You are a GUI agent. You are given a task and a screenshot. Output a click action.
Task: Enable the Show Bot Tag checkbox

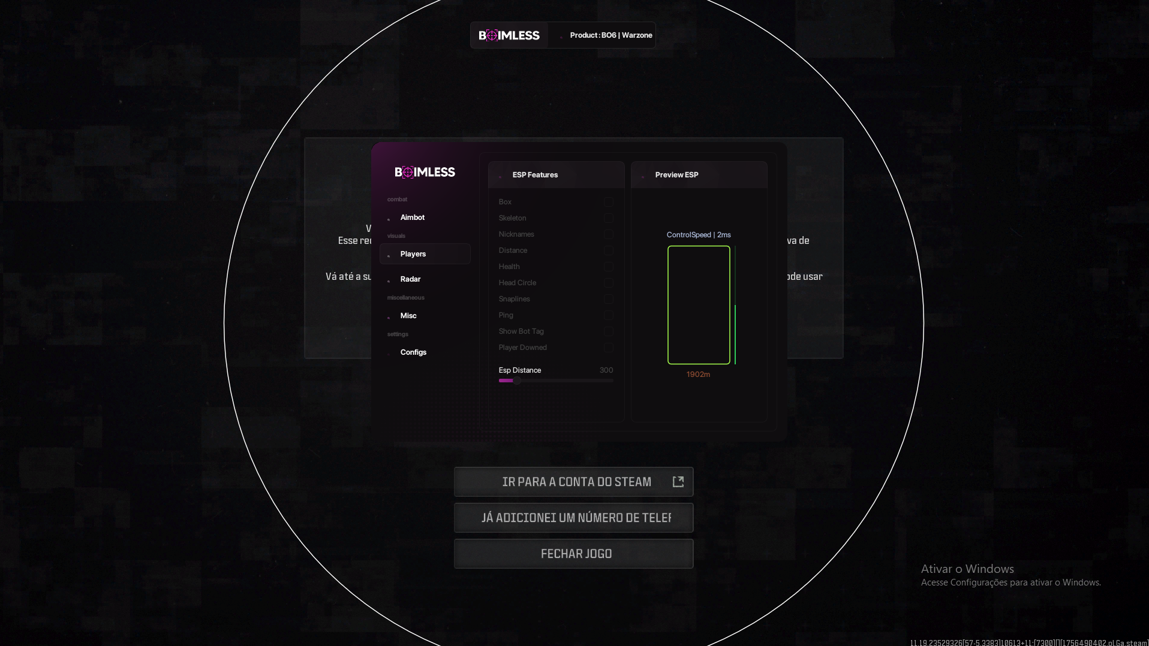[608, 331]
